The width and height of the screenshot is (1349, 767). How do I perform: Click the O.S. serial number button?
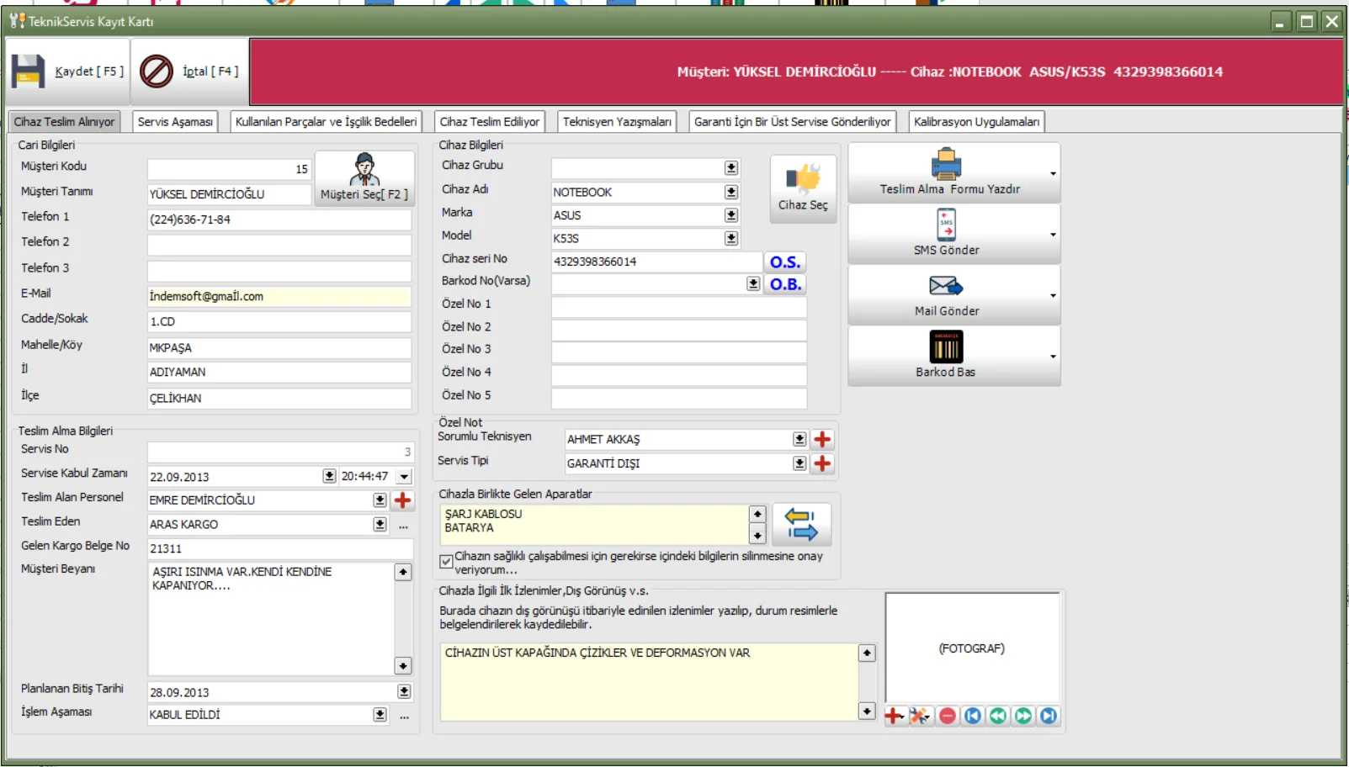click(784, 262)
